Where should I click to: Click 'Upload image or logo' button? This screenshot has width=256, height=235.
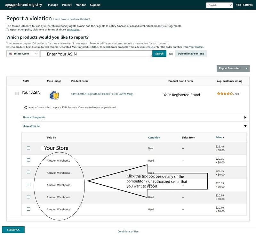click(x=191, y=54)
